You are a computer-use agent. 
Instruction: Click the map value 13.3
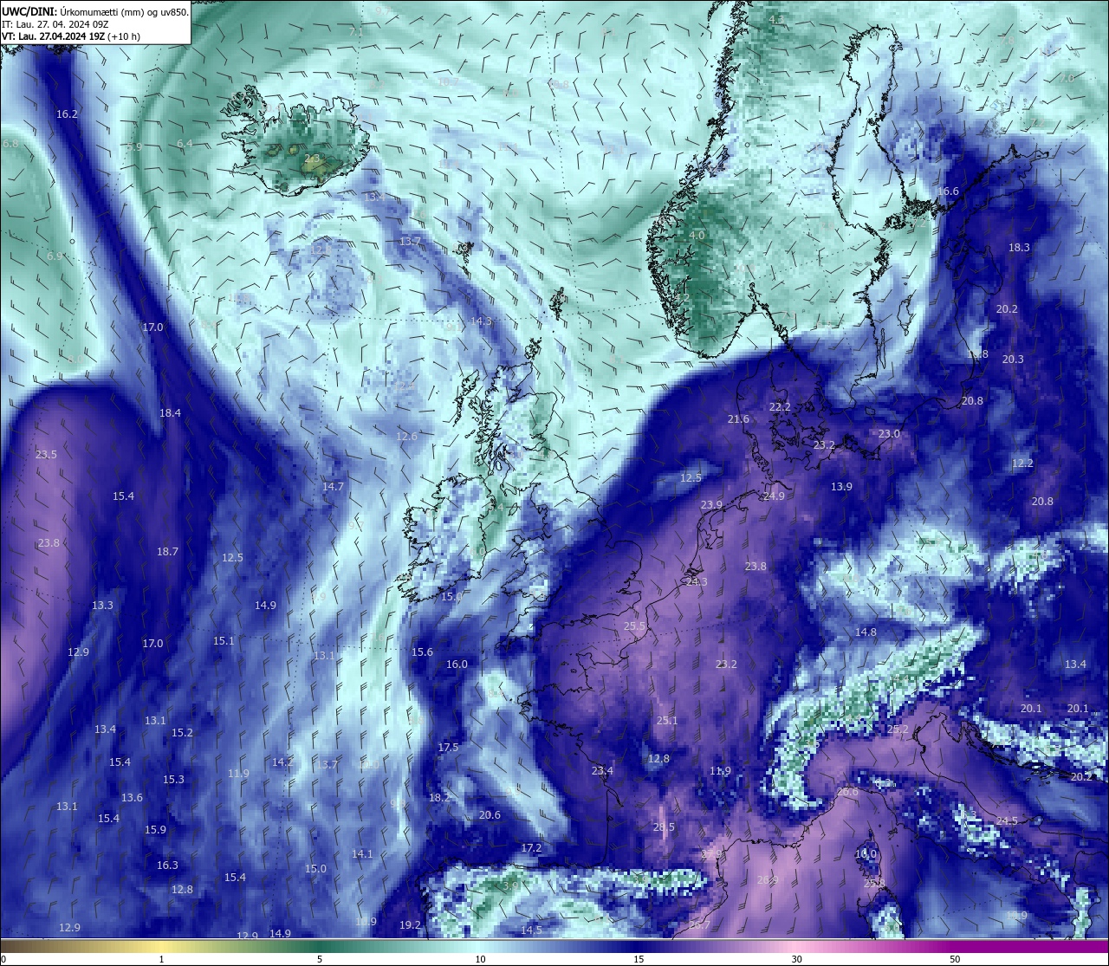[102, 606]
